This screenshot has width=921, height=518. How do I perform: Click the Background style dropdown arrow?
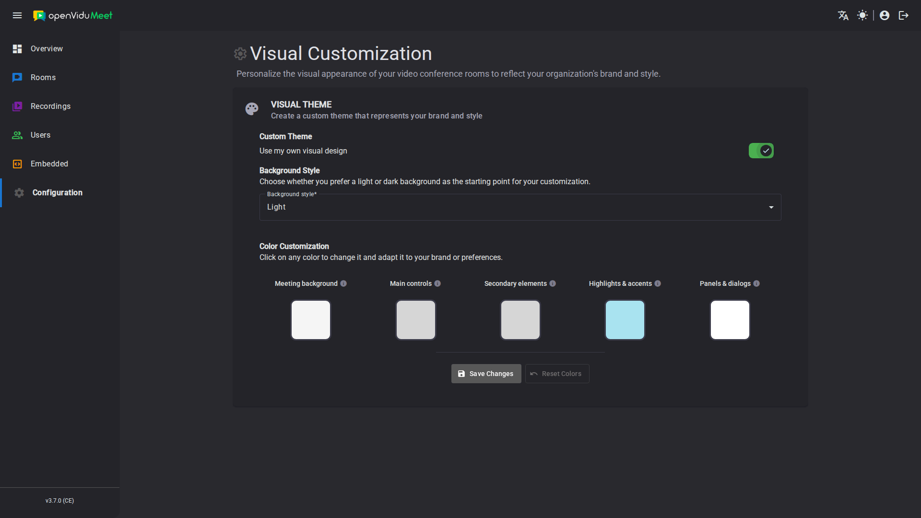tap(771, 207)
